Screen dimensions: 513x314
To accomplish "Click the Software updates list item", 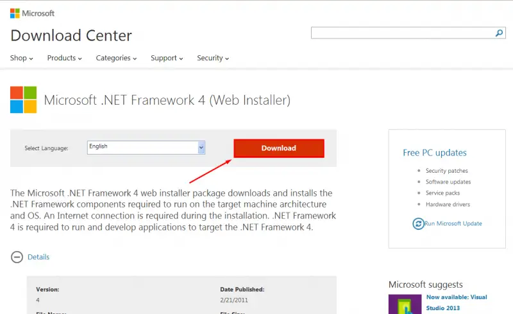I will (448, 182).
